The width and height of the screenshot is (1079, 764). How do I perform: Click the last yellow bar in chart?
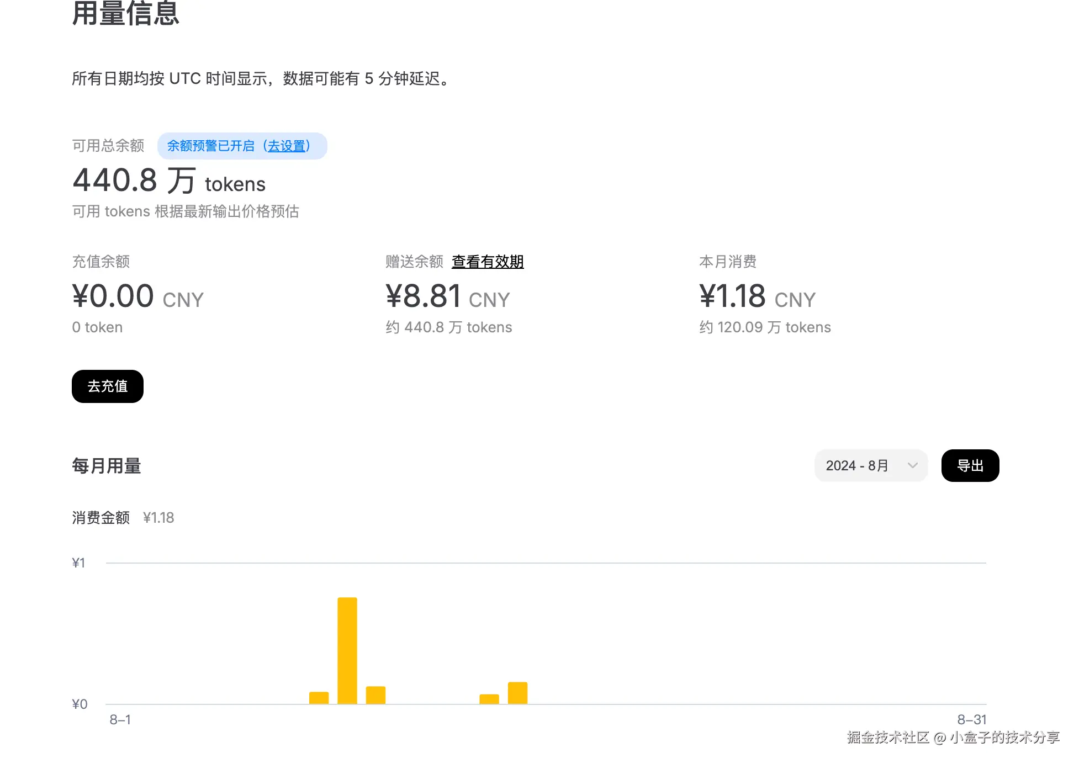[x=517, y=693]
